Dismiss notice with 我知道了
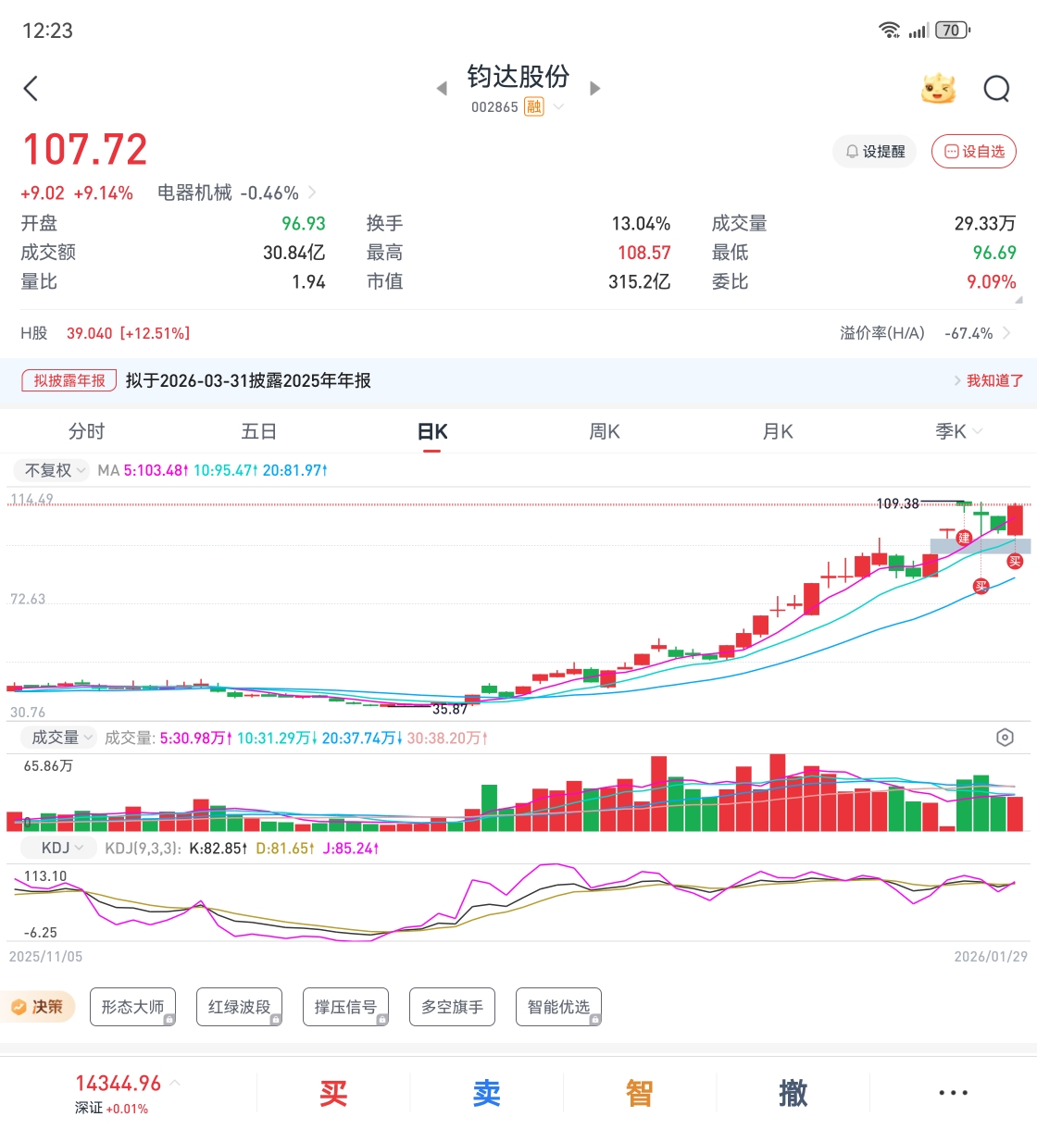Viewport: 1037px width, 1129px height. click(x=994, y=380)
